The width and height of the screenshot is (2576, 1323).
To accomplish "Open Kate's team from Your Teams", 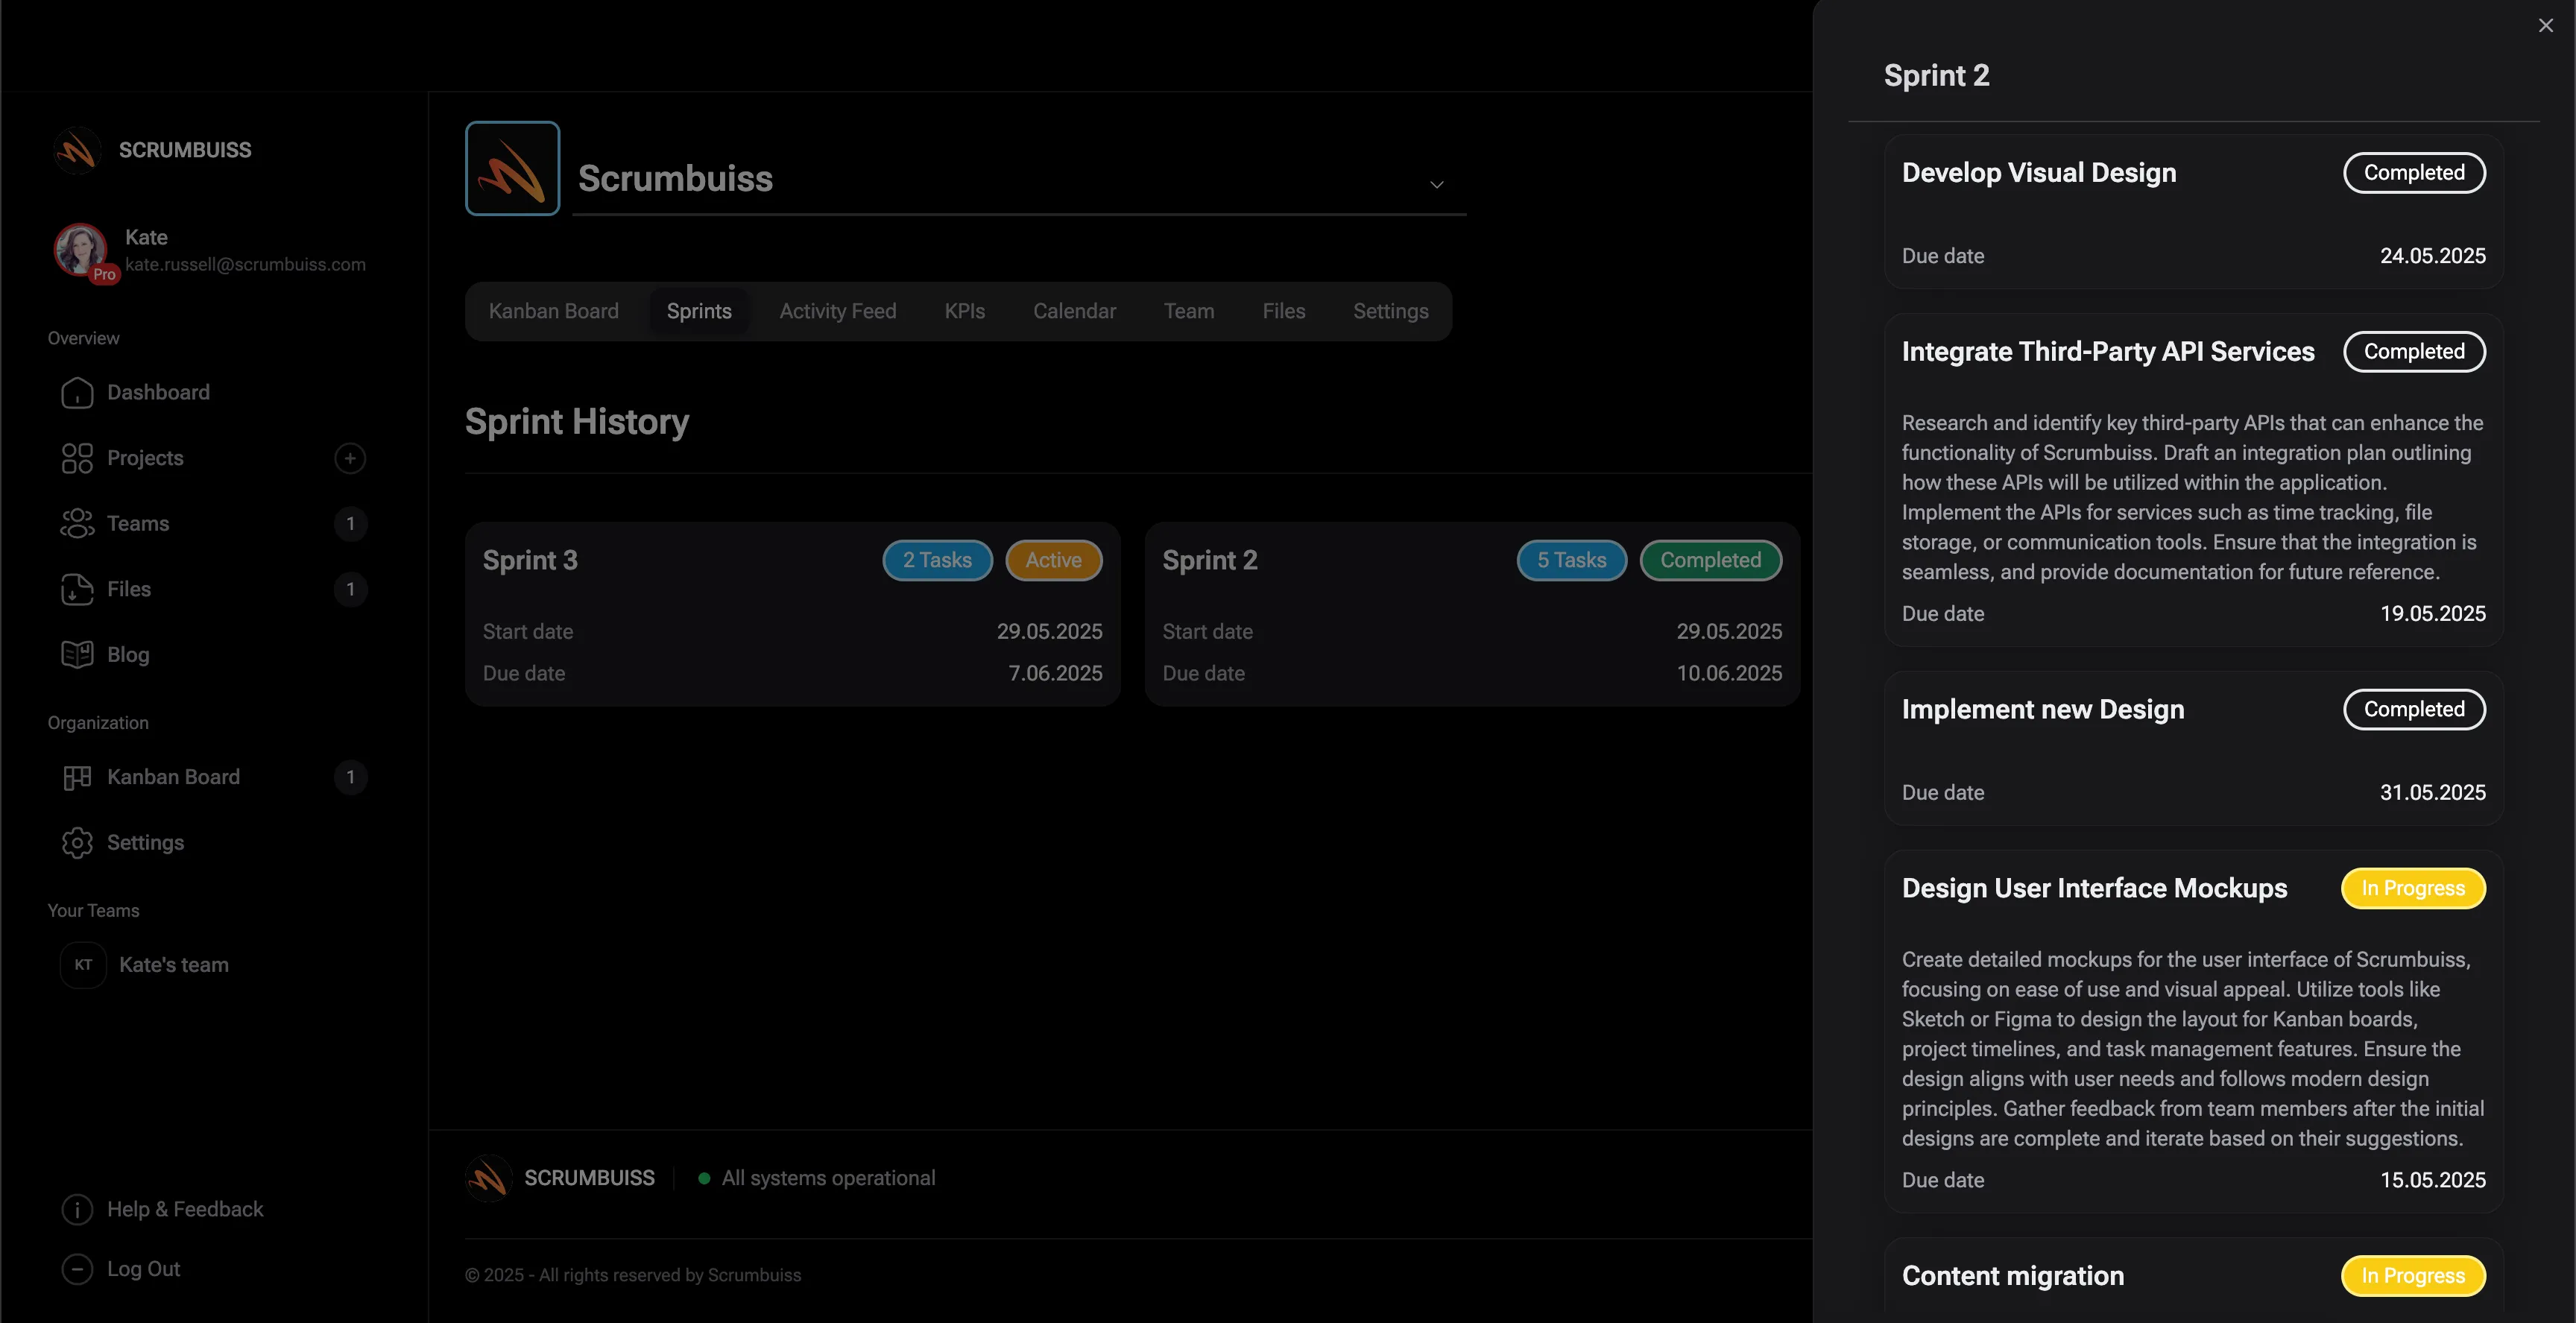I will [173, 965].
